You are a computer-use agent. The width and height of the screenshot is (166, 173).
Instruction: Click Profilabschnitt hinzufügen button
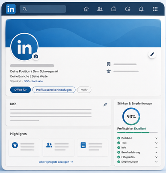click(54, 90)
